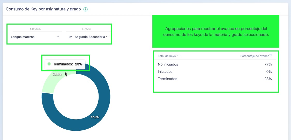Click the info icon beside the panel title
The image size is (291, 140).
[x=86, y=9]
